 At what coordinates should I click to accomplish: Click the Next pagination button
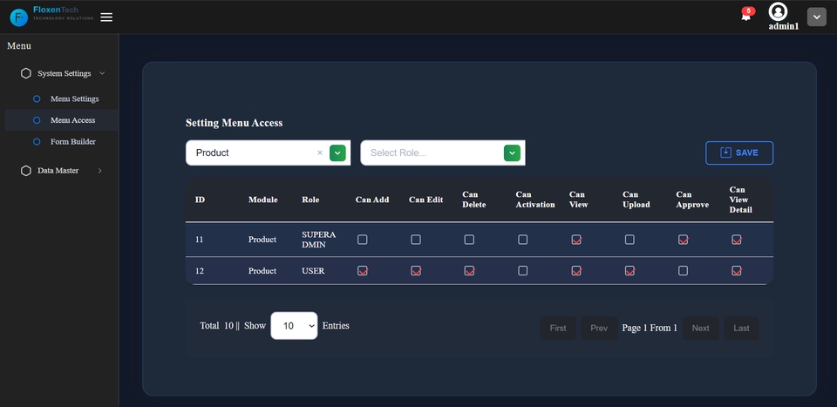click(x=700, y=328)
